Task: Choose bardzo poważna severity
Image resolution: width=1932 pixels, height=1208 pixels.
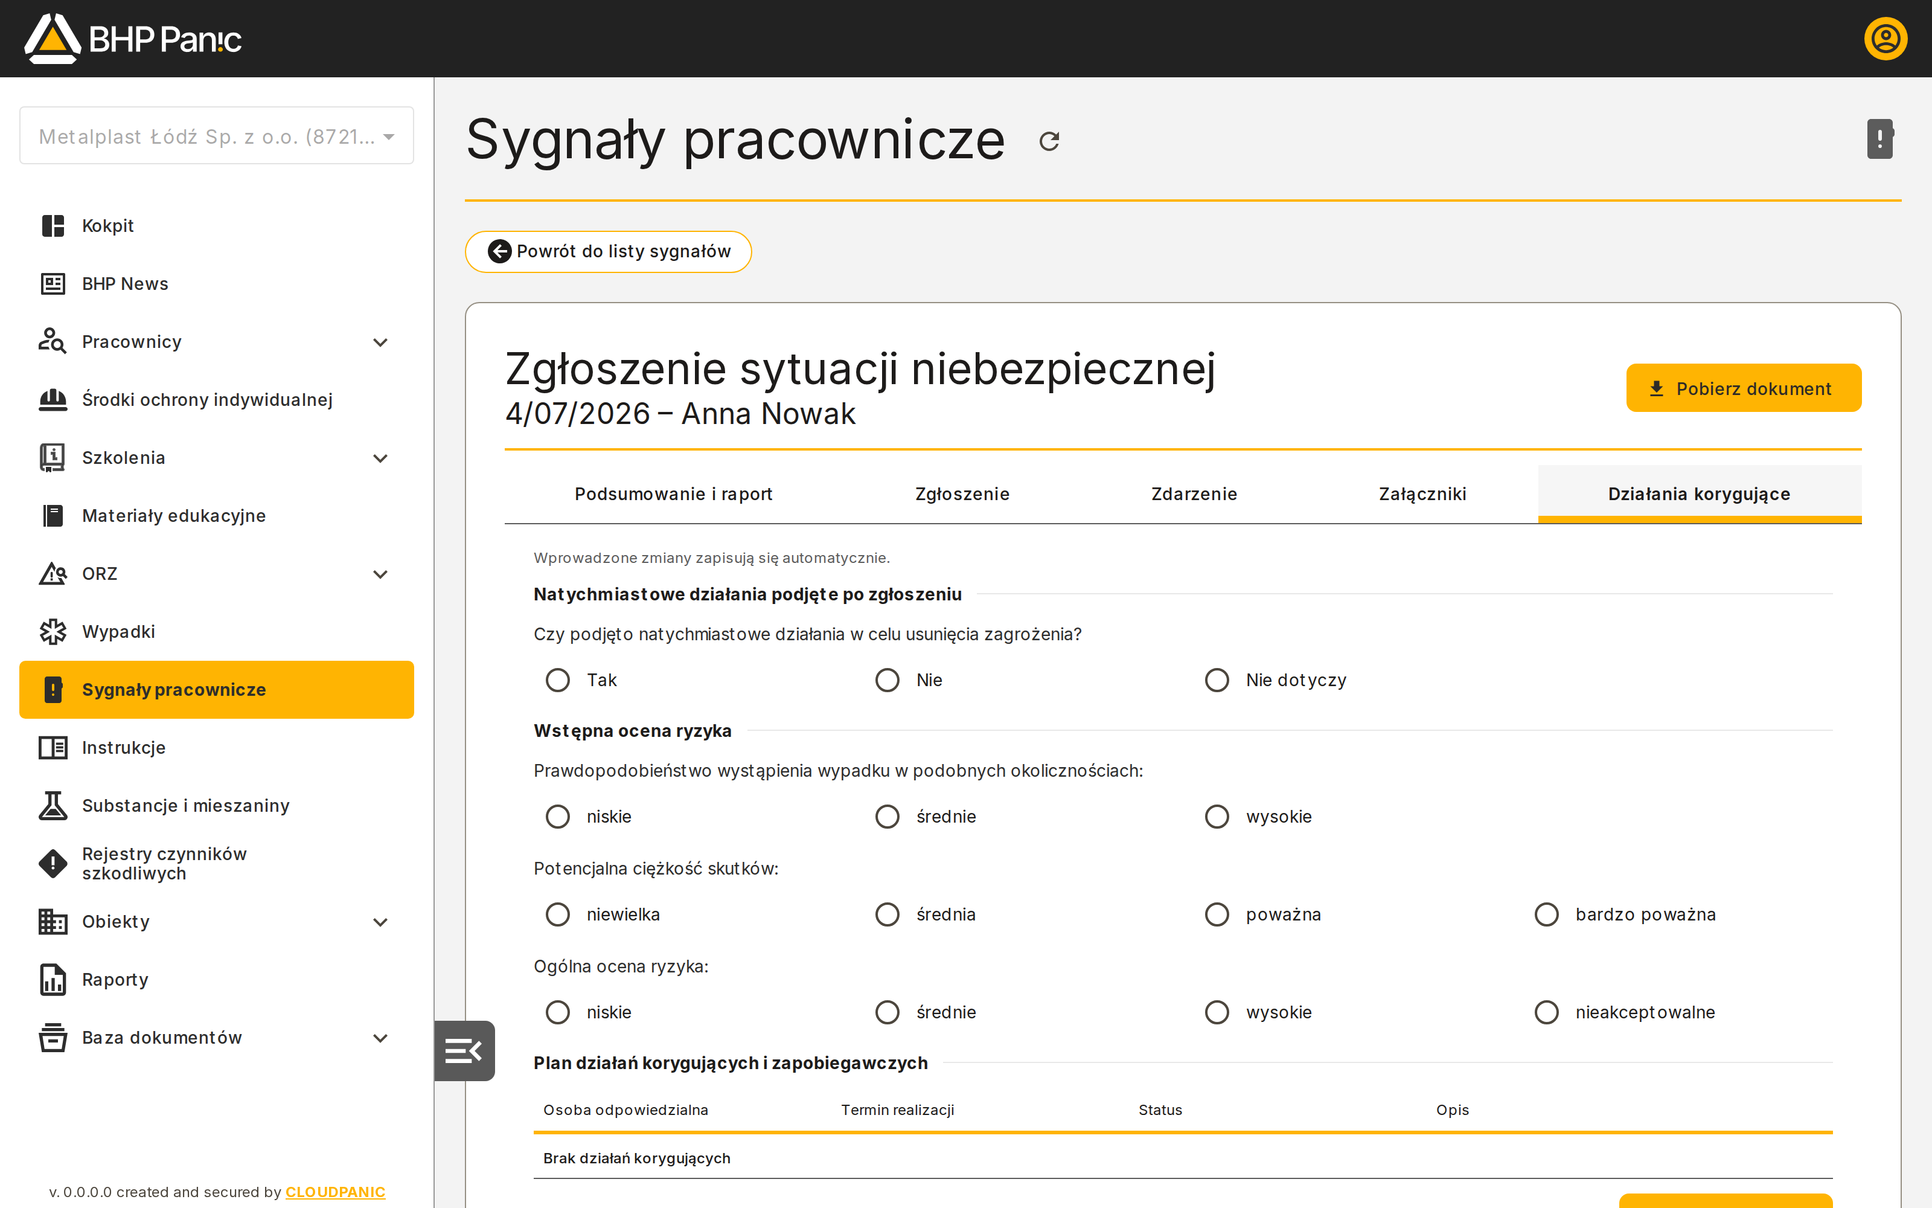Action: [1546, 914]
